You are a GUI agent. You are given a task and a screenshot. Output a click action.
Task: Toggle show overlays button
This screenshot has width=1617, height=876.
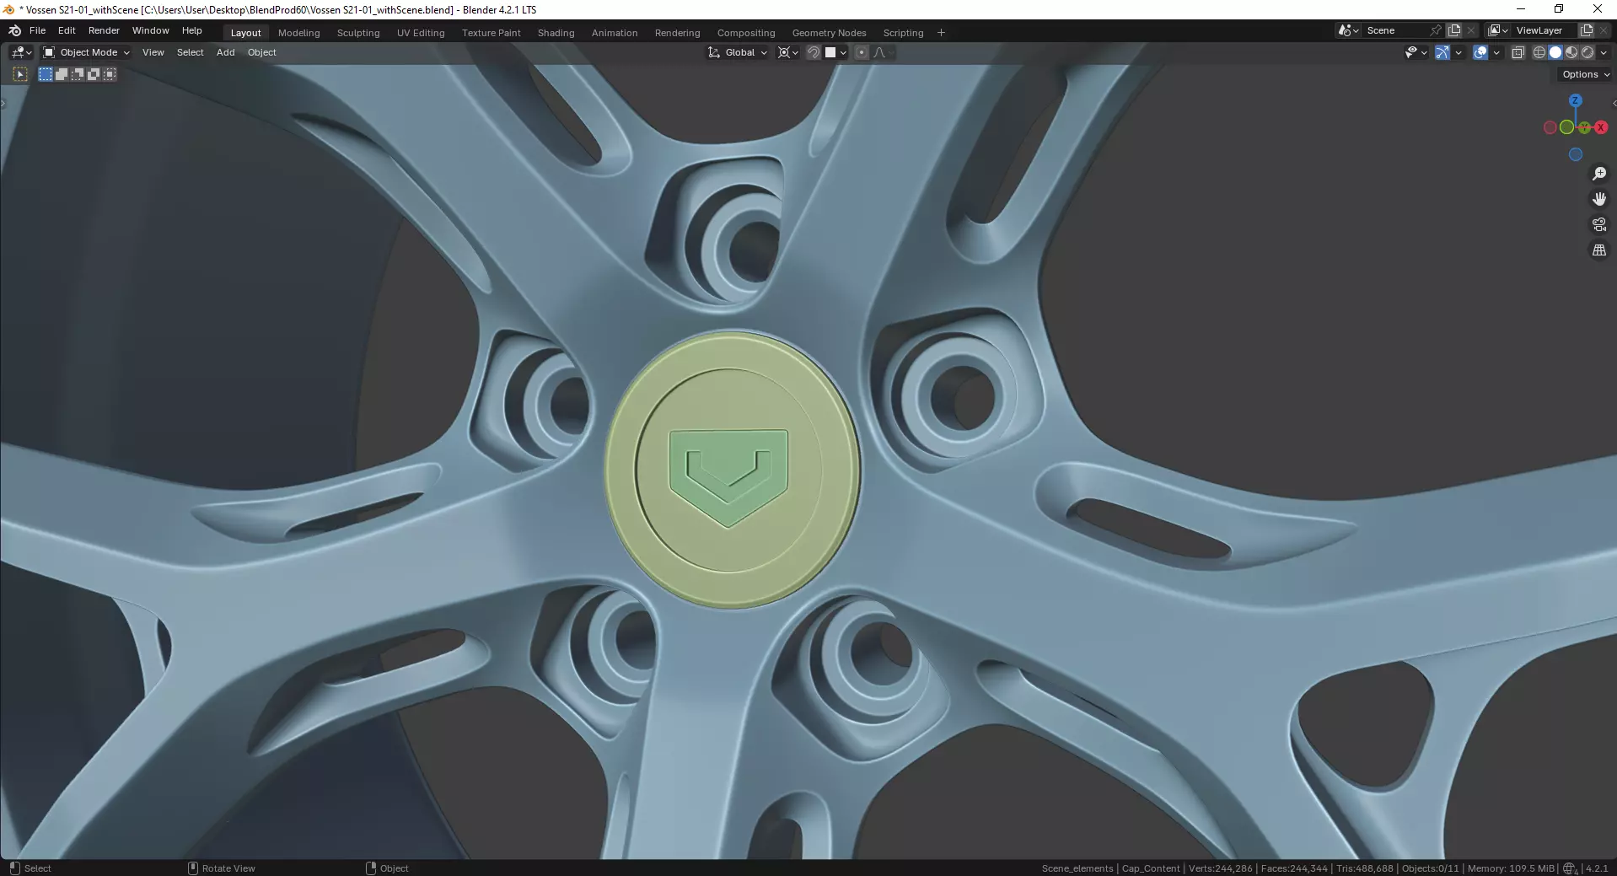pos(1480,52)
